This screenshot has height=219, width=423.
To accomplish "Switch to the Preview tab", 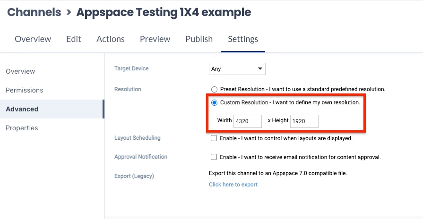I will (155, 39).
